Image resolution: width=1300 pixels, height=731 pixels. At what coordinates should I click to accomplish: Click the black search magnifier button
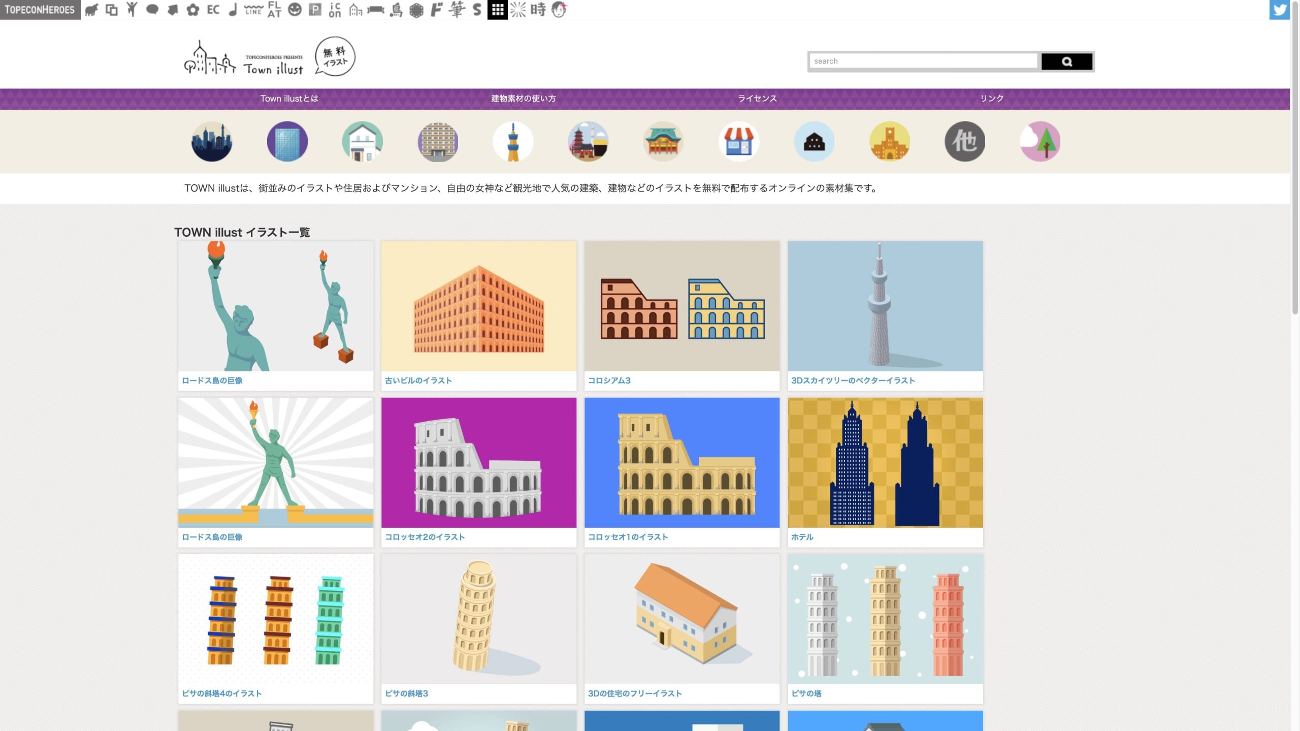click(1066, 61)
